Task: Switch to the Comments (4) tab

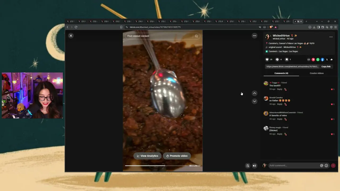Action: click(281, 73)
